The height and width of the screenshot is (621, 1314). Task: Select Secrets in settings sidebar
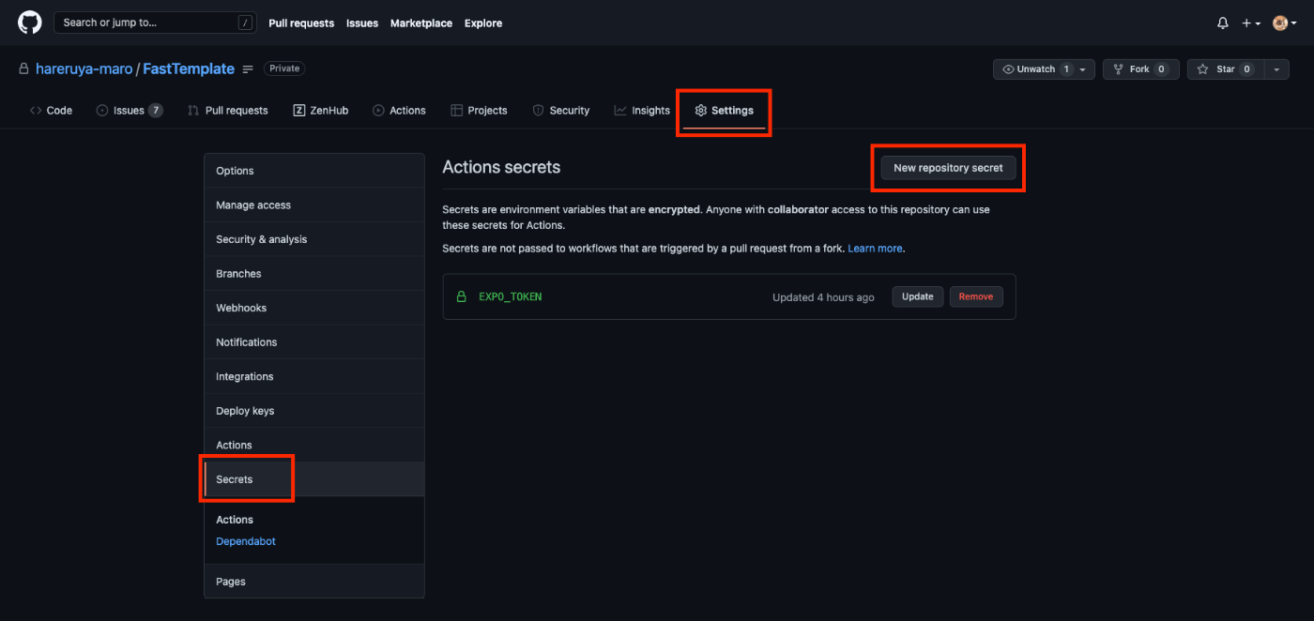tap(314, 479)
